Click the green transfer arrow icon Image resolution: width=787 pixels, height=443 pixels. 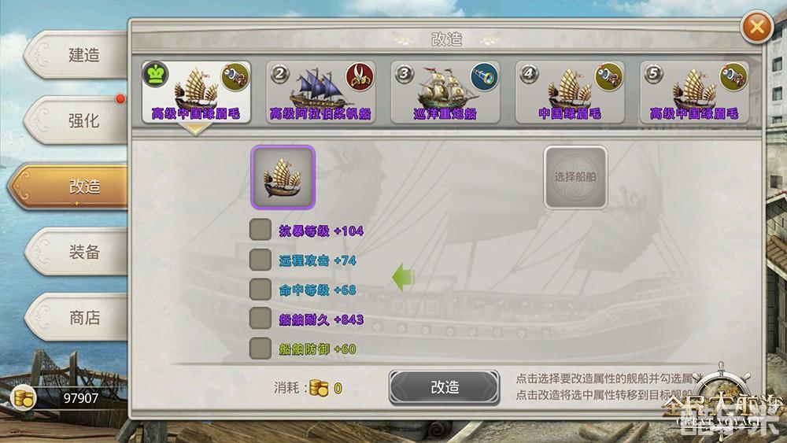tap(403, 277)
